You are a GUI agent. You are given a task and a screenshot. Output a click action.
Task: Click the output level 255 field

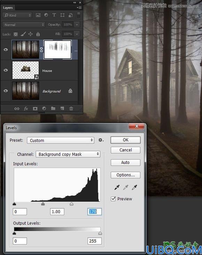click(94, 241)
